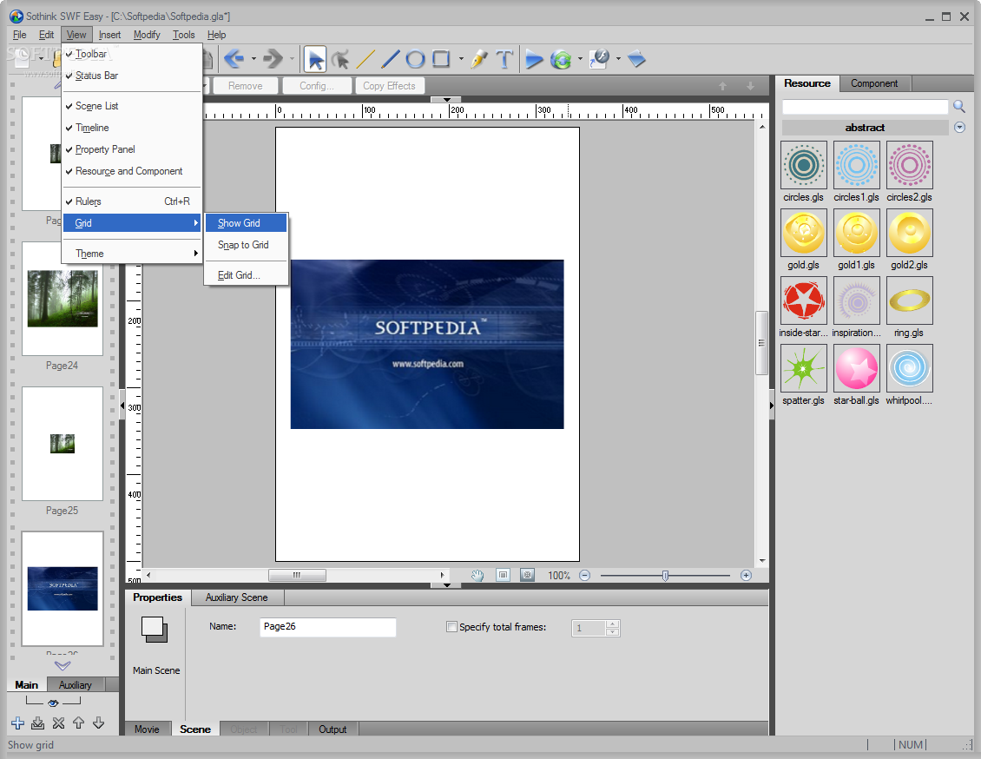Click the zoom in plus icon

(746, 575)
